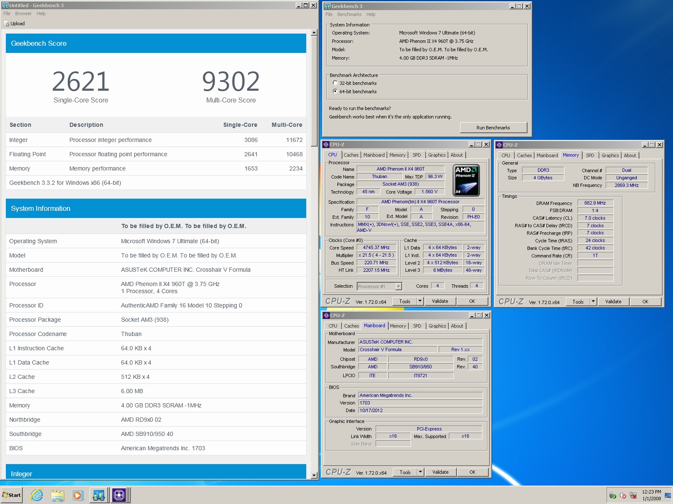Open About tab in CPU-Z CPU window
This screenshot has width=673, height=504.
coord(456,155)
